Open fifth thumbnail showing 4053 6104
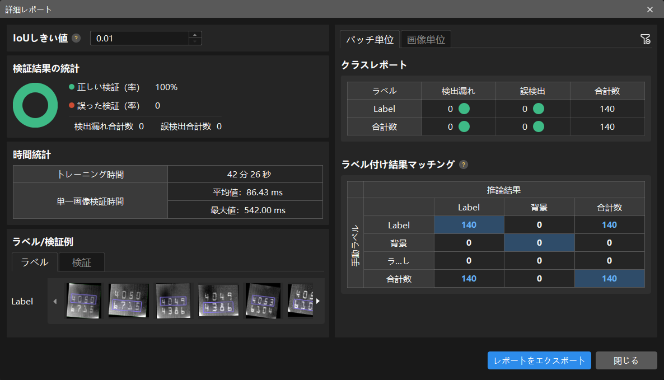The image size is (664, 380). tap(263, 301)
